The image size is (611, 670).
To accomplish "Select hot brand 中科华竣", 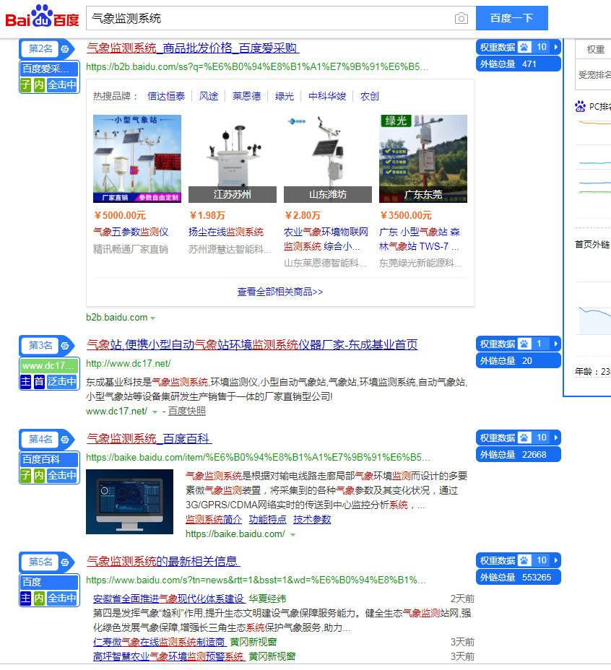I will pos(327,96).
